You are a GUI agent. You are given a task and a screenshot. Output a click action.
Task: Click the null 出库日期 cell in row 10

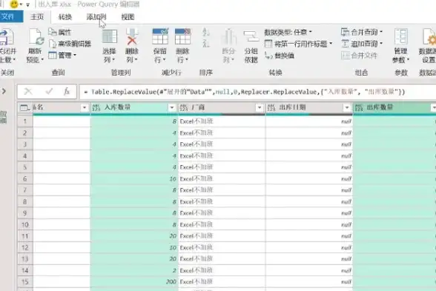tap(309, 224)
